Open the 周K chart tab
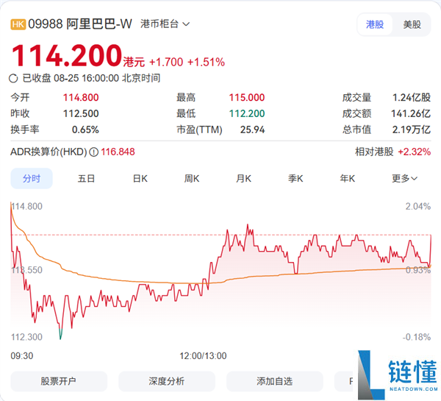The height and width of the screenshot is (401, 441). point(192,179)
